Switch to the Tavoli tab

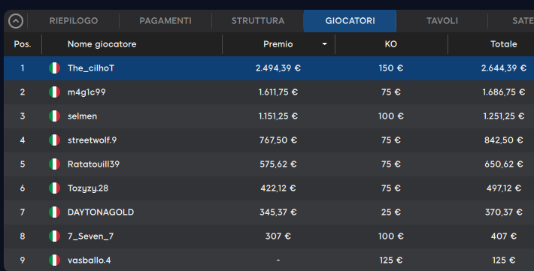[x=442, y=21]
